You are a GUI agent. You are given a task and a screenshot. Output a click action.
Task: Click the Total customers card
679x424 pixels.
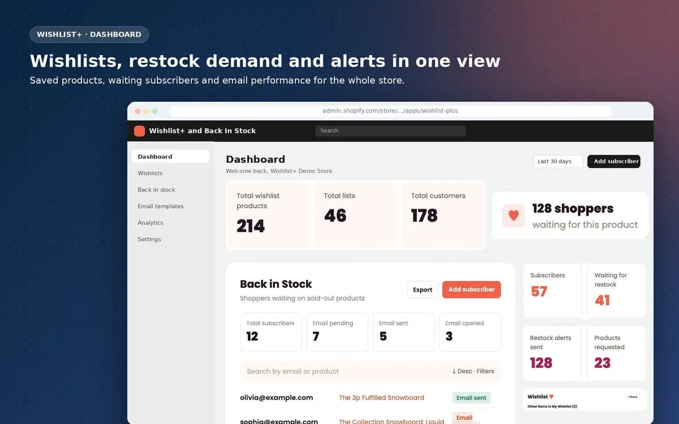tap(442, 215)
